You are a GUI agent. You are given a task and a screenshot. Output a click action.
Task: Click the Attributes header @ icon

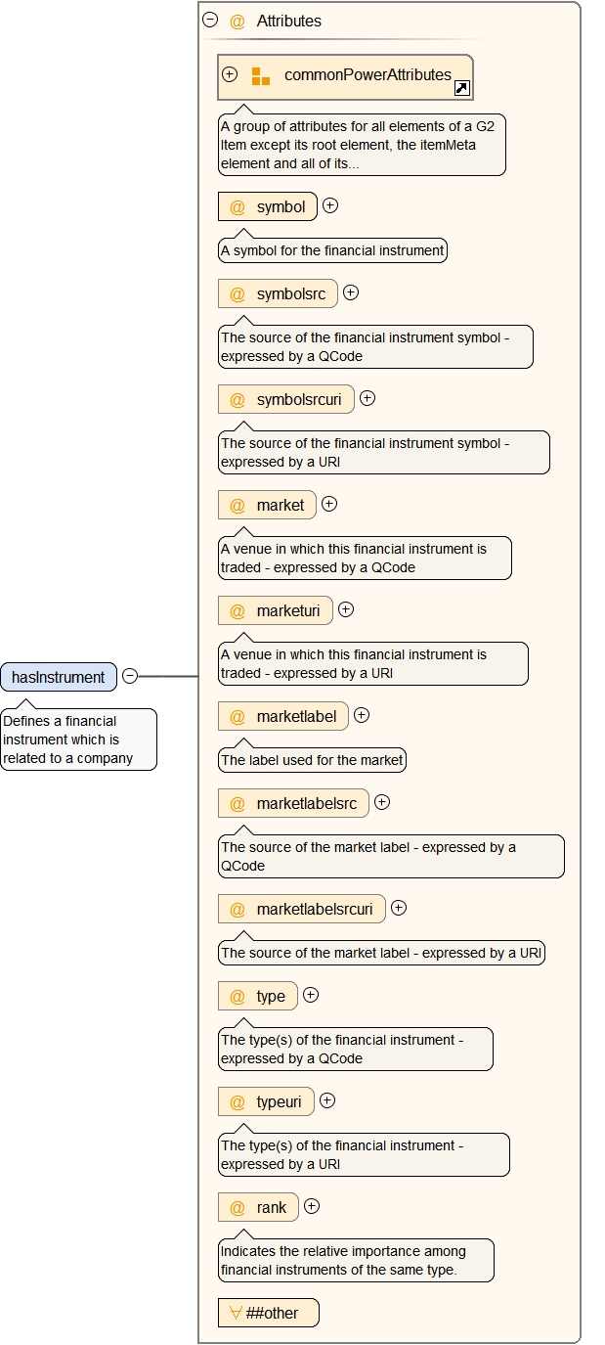pos(237,22)
